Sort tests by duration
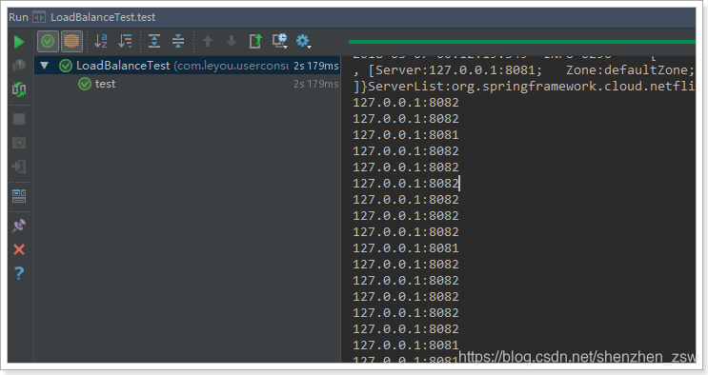This screenshot has height=375, width=708. coord(125,41)
